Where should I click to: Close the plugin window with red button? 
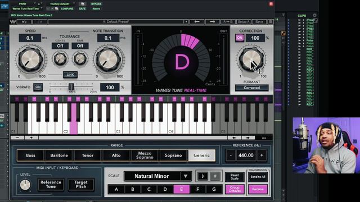[271, 4]
